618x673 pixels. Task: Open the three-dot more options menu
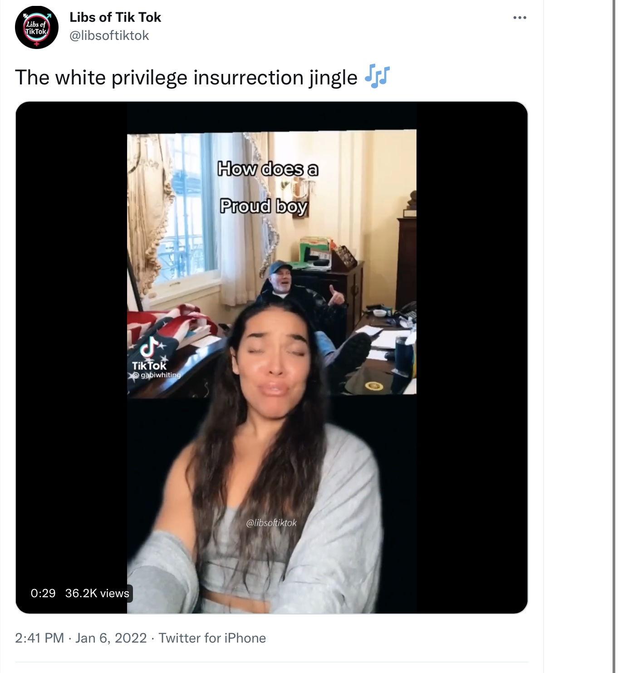click(520, 18)
